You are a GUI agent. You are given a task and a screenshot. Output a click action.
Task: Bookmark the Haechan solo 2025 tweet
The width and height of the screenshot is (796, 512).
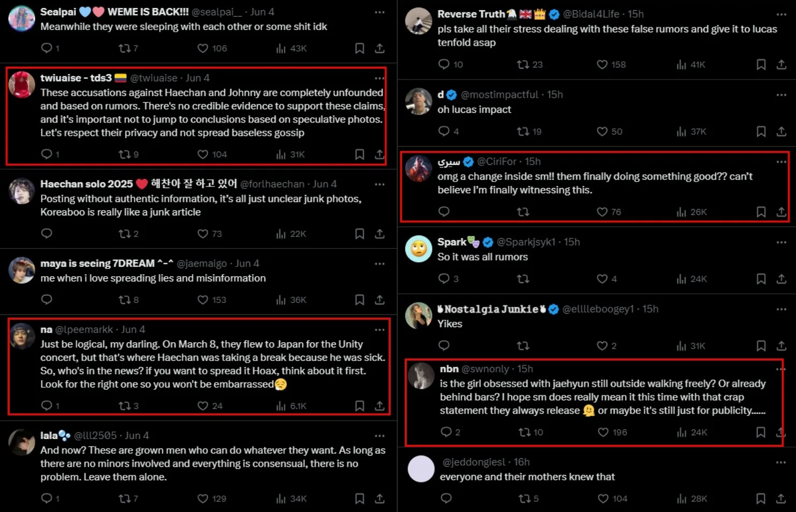pos(360,234)
